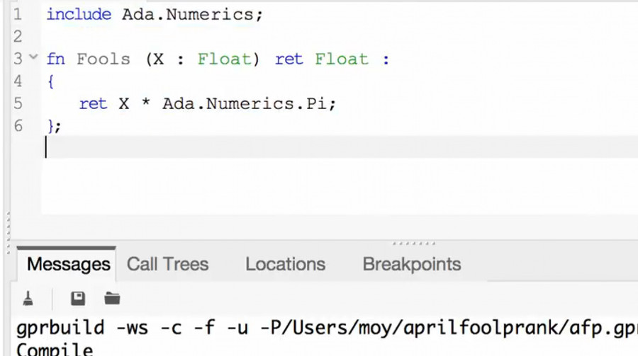The width and height of the screenshot is (638, 356).
Task: Collapse the Fools function fold arrow
Action: tap(34, 57)
